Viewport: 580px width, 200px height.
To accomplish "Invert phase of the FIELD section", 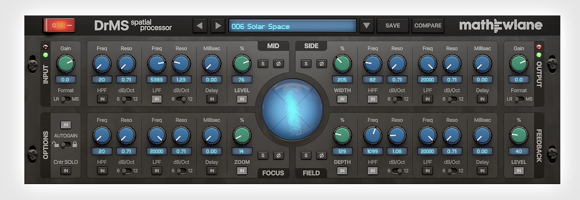I will tap(321, 156).
